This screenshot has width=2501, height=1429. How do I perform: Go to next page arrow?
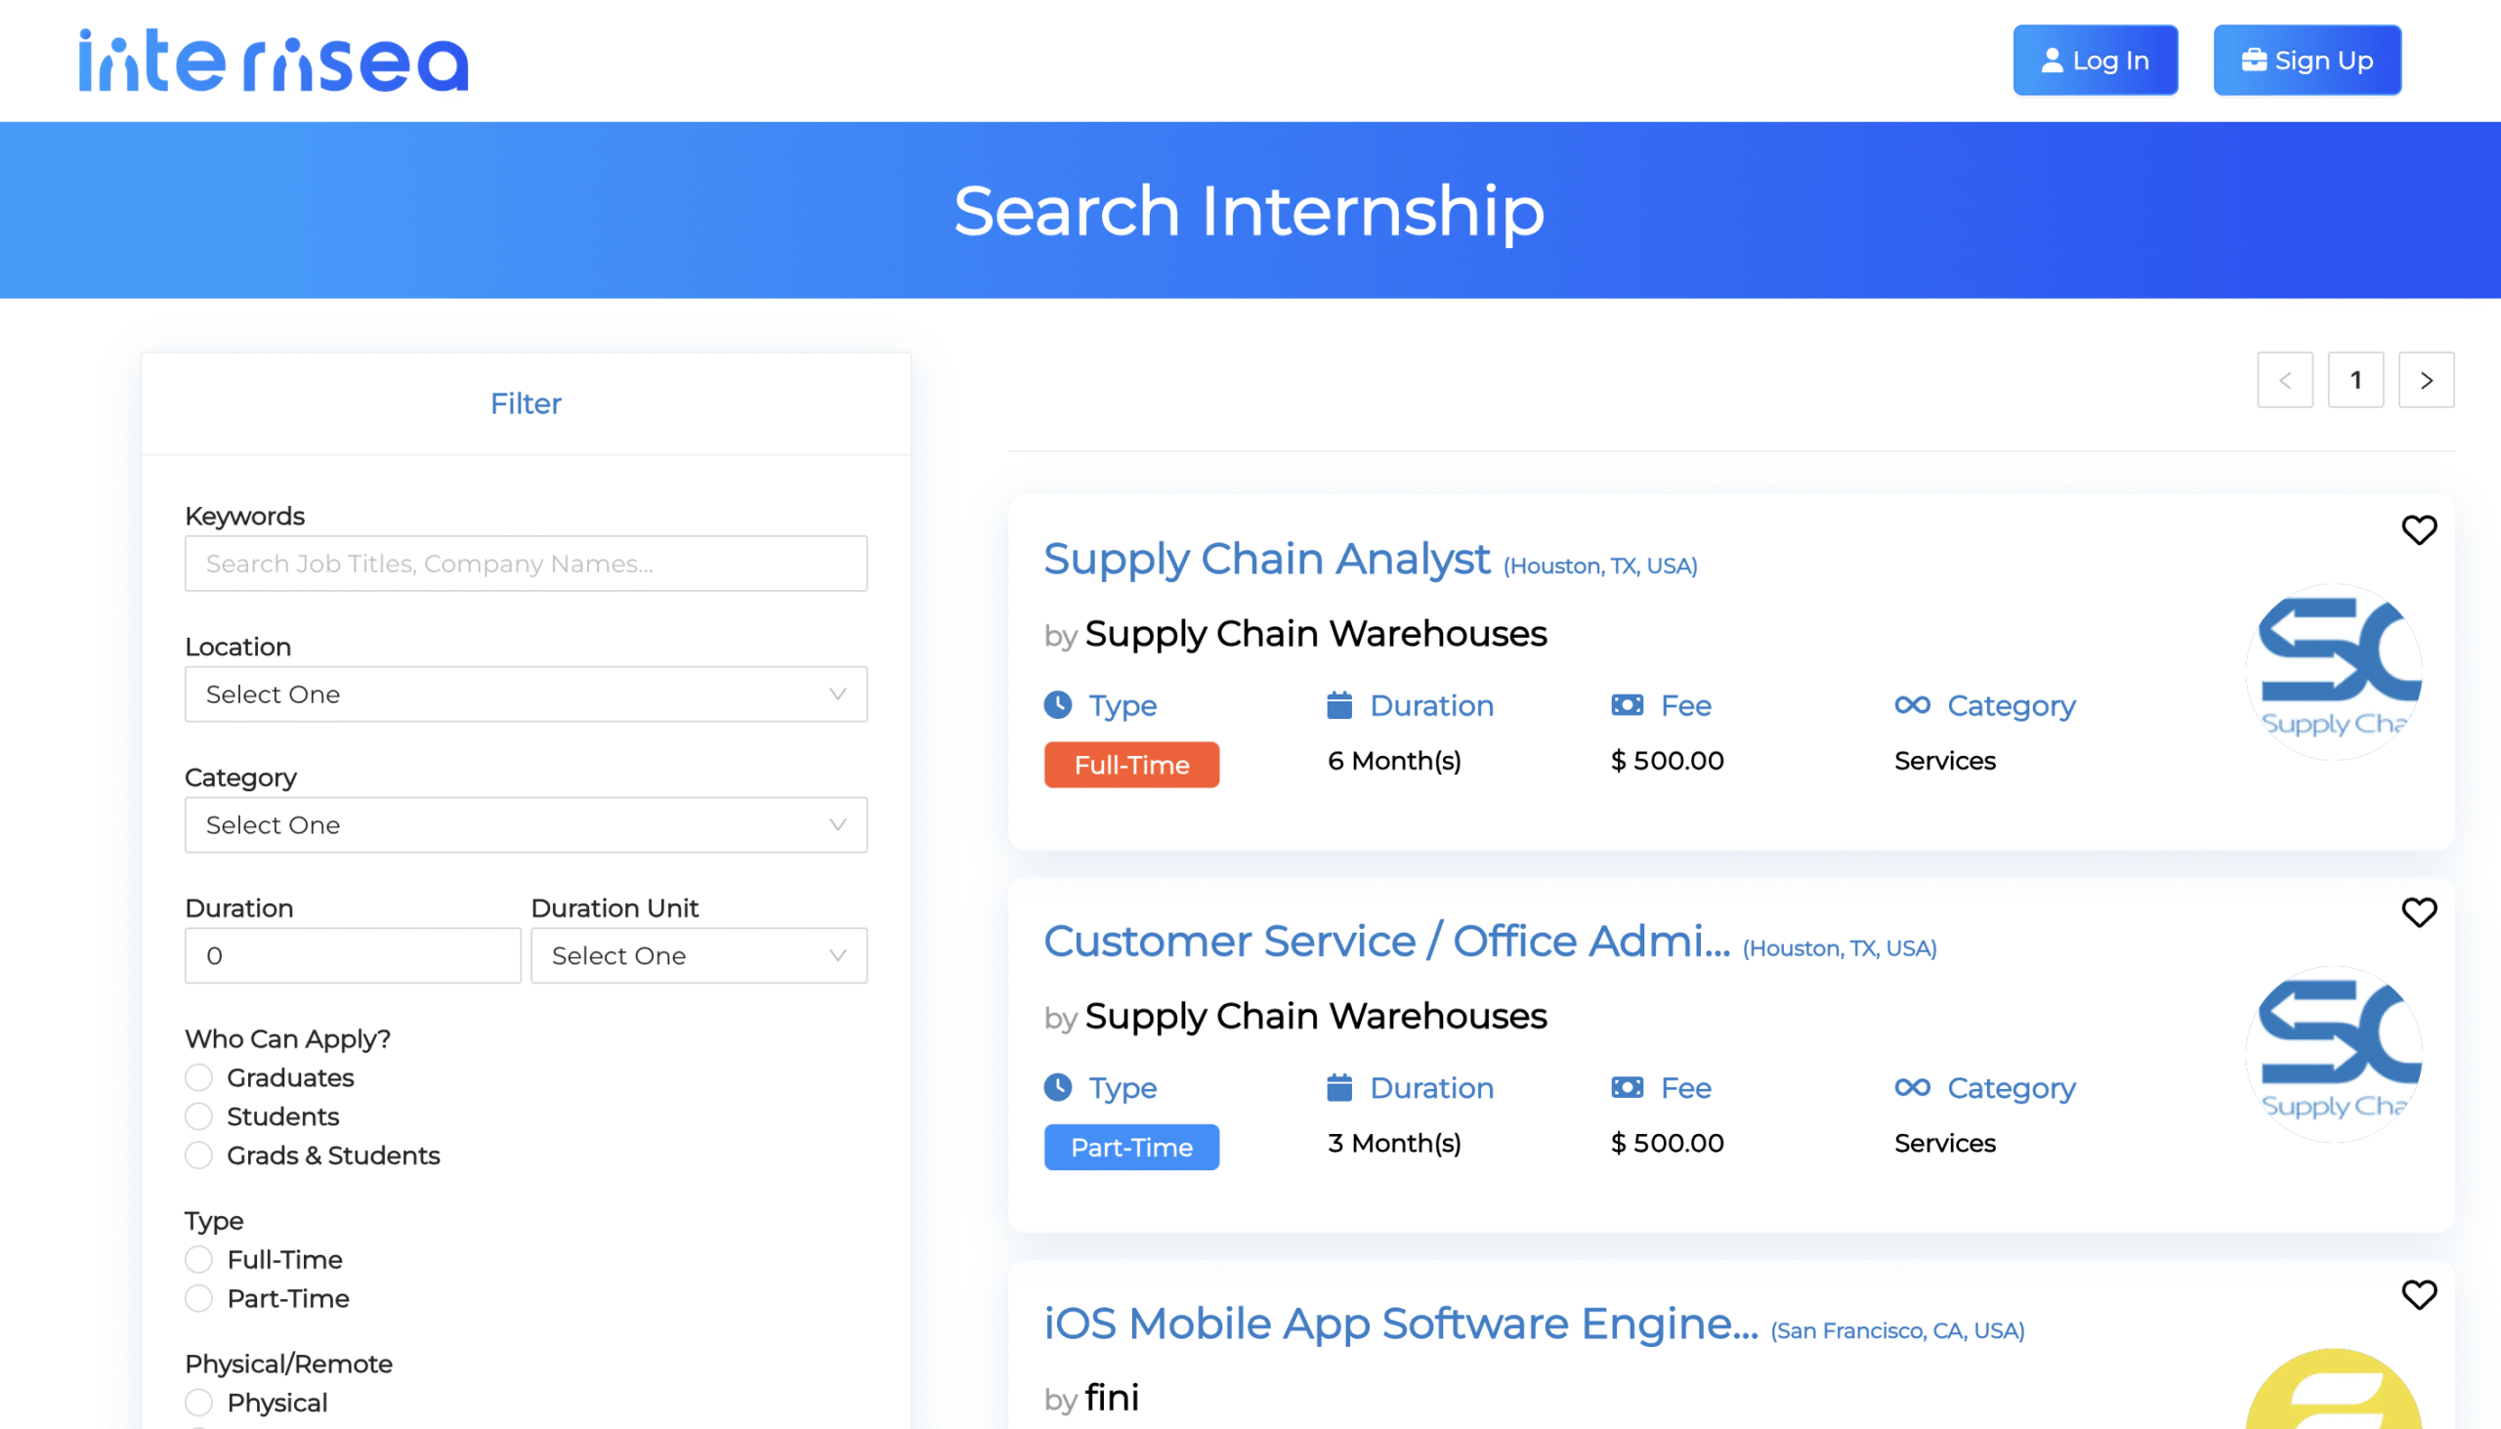pyautogui.click(x=2426, y=380)
